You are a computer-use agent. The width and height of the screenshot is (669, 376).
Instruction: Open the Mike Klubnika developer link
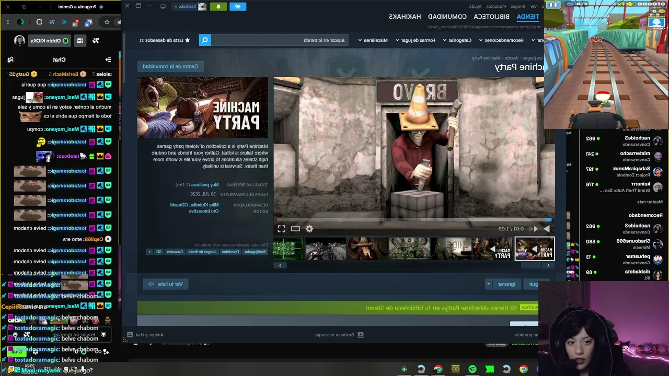pyautogui.click(x=203, y=205)
